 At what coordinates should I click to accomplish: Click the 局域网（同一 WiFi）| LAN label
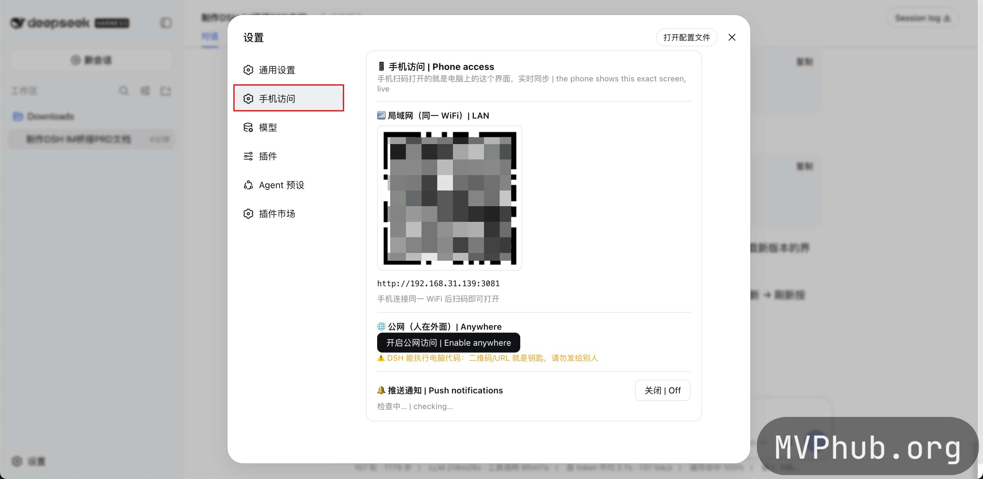coord(433,116)
